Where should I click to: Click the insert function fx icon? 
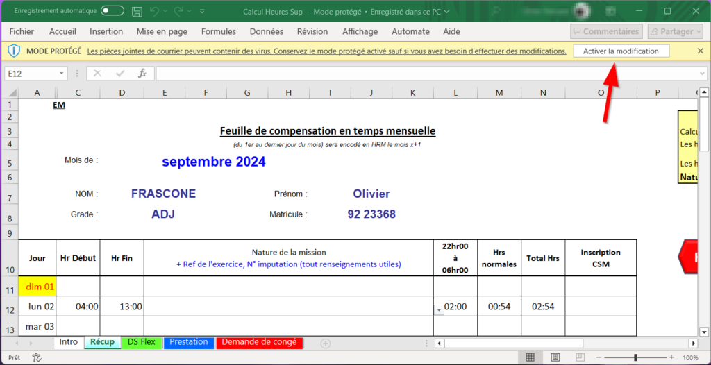coord(142,74)
